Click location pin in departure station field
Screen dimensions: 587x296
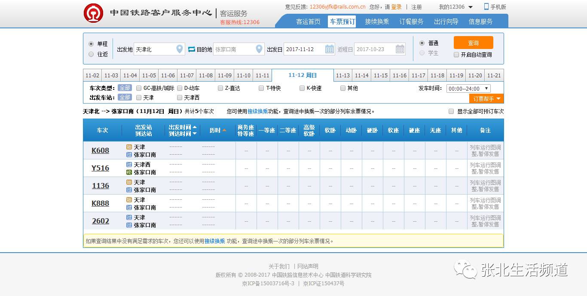pos(180,49)
